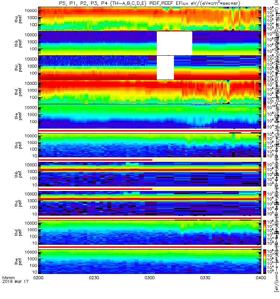The width and height of the screenshot is (280, 299).
Task: Click the 10 tick label on tha peif
Action: click(35, 156)
